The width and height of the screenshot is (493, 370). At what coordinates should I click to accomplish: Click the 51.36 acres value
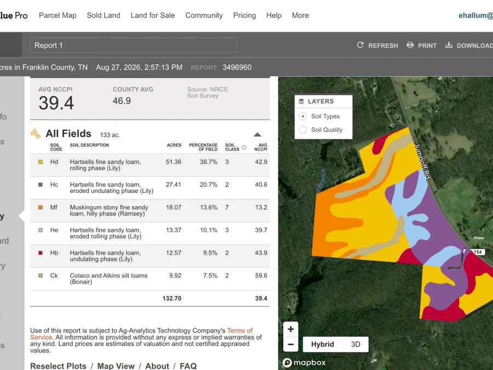(174, 162)
